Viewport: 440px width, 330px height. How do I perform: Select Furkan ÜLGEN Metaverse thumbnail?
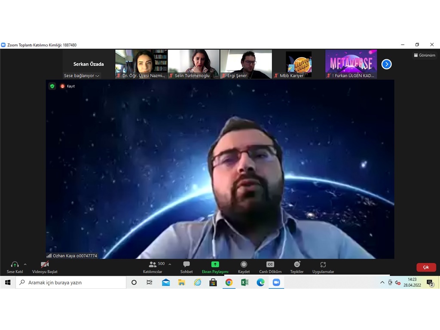click(351, 64)
